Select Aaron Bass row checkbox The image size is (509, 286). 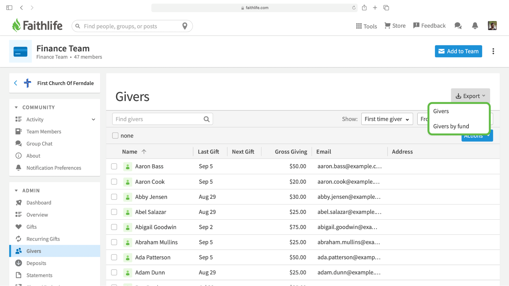click(114, 167)
